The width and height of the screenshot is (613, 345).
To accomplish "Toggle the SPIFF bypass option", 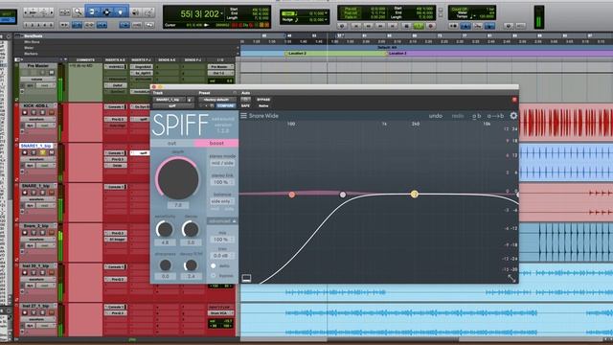I will 214,276.
